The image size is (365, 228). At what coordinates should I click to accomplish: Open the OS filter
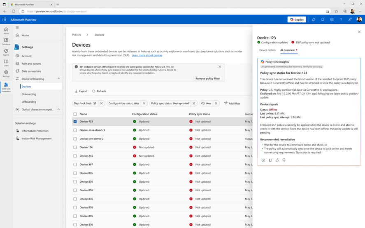tap(206, 103)
